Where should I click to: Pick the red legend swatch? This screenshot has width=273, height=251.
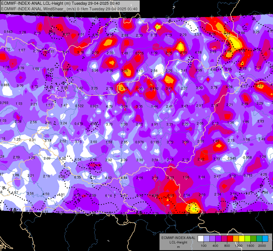coord(230,239)
